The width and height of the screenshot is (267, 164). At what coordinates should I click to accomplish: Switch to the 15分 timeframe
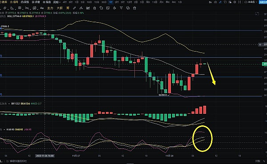[x=97, y=2]
